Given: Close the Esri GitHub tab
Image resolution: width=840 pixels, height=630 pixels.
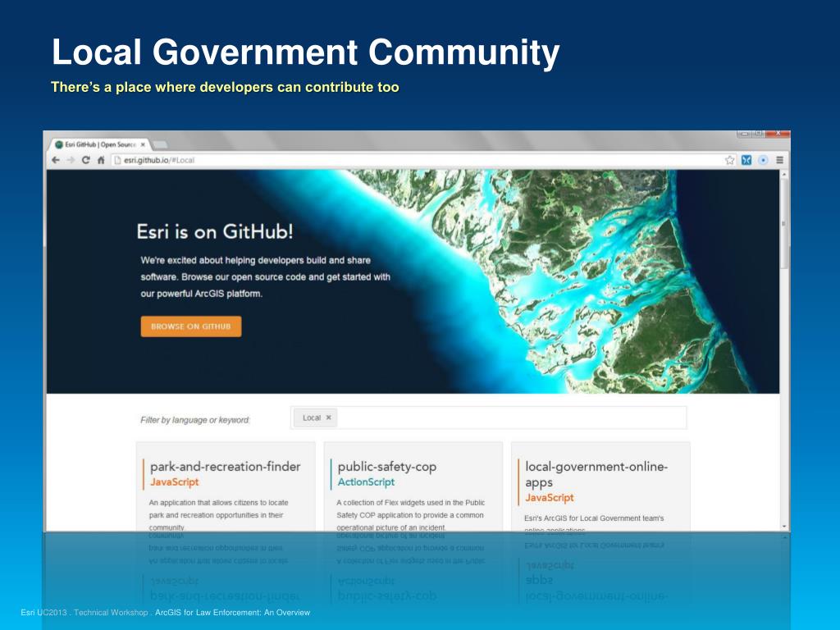Looking at the screenshot, I should pyautogui.click(x=143, y=144).
